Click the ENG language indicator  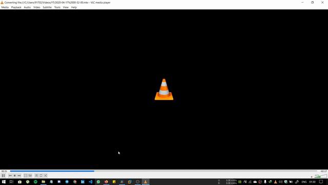(x=304, y=182)
